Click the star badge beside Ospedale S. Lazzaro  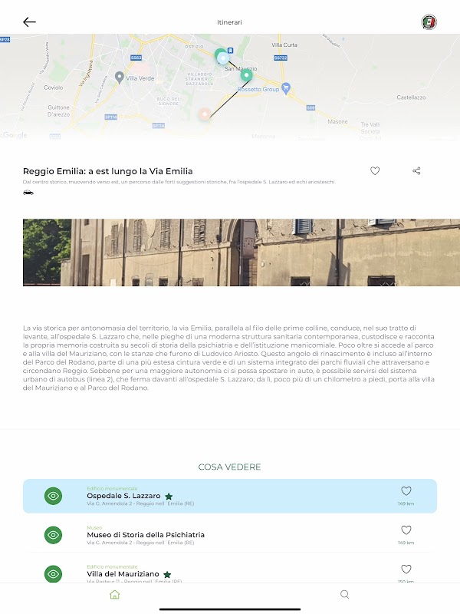pyautogui.click(x=169, y=496)
